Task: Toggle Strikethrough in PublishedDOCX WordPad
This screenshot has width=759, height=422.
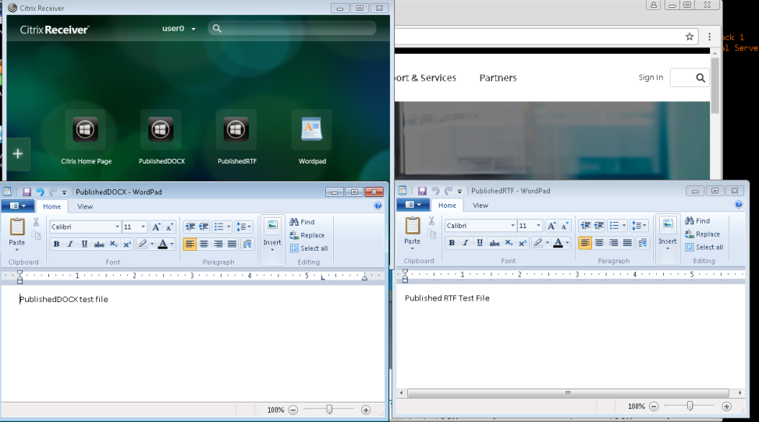Action: (99, 244)
